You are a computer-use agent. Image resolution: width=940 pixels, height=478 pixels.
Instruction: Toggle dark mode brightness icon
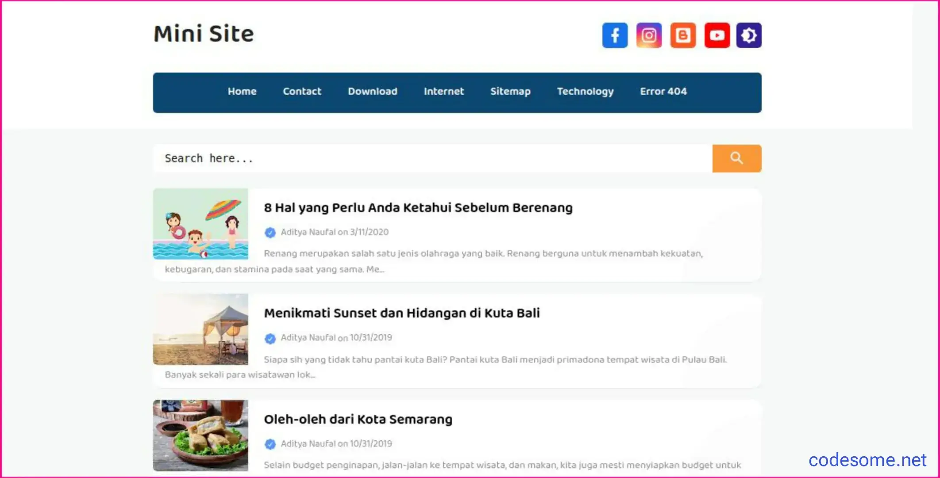coord(749,35)
